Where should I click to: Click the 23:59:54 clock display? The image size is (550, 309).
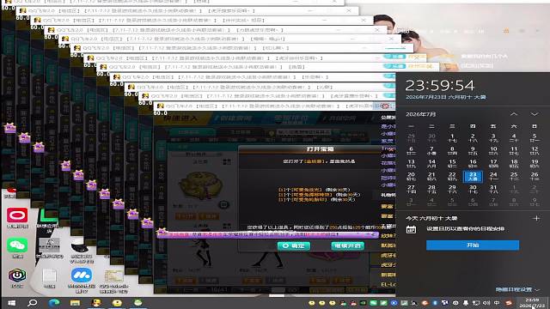(x=440, y=86)
